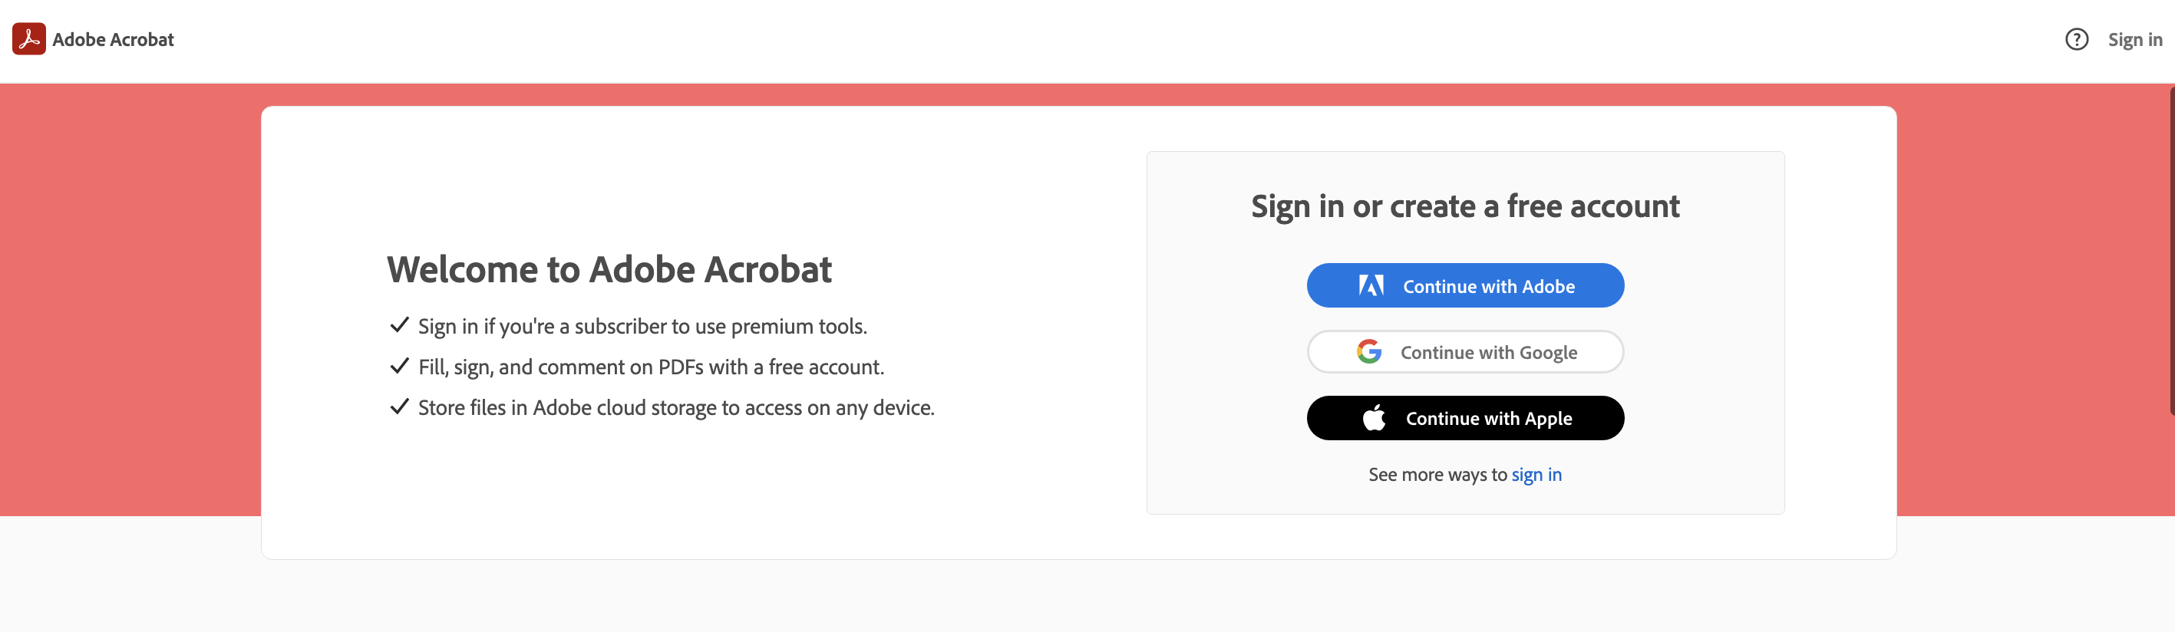Click the "Sign in or create a free account" heading

(x=1465, y=207)
